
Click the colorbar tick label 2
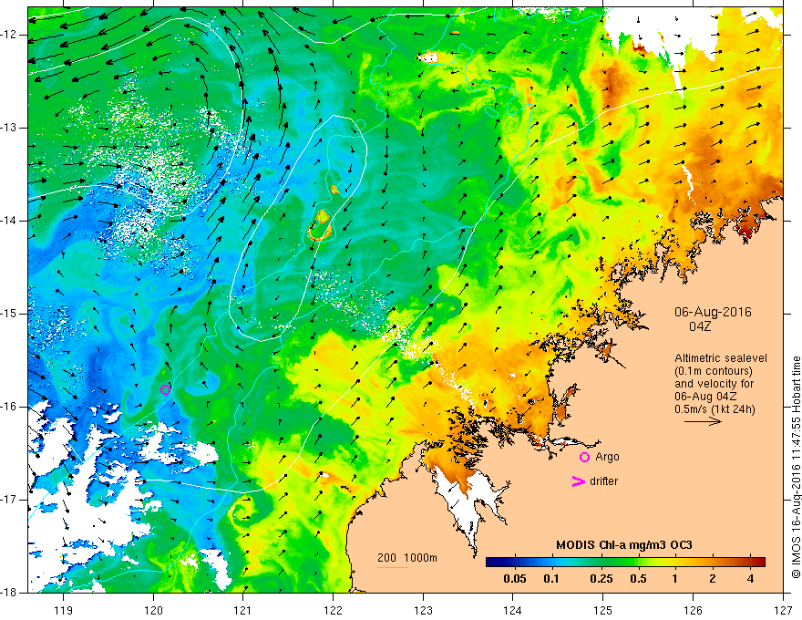713,579
